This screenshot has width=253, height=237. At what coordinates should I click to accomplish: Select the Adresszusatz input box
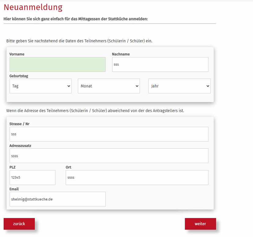pyautogui.click(x=109, y=156)
